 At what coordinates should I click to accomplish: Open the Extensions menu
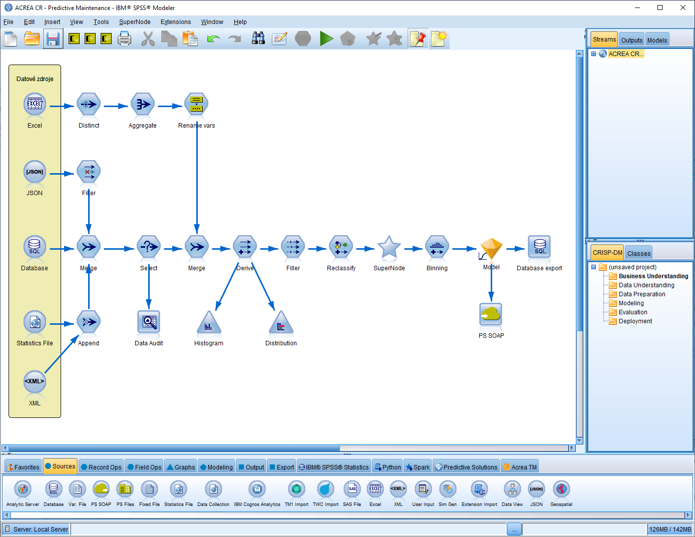pos(176,22)
